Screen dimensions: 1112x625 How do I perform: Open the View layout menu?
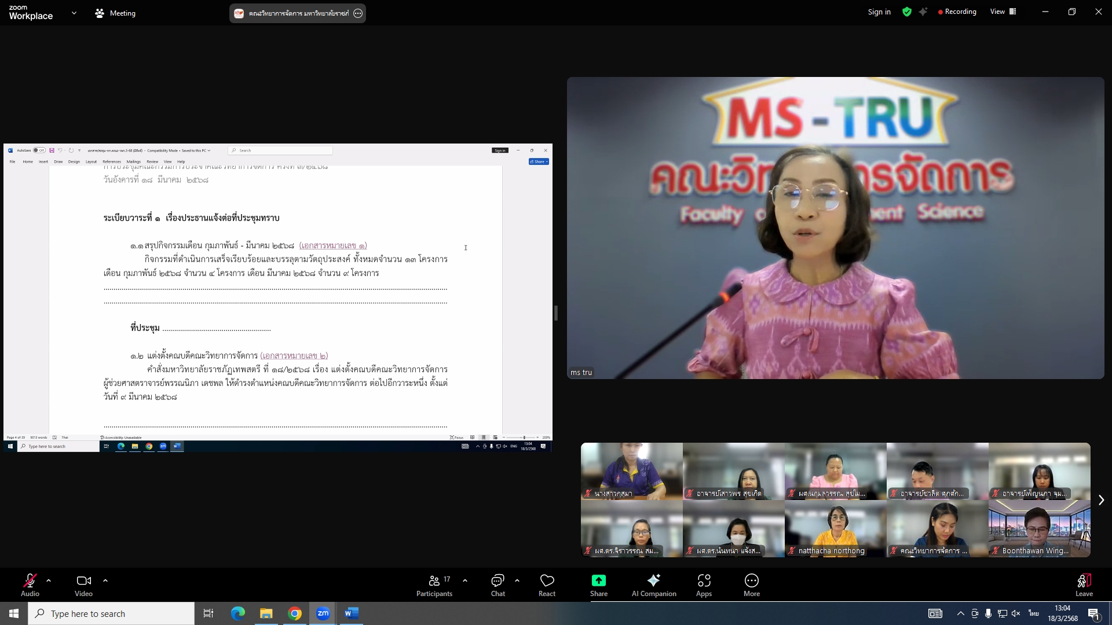(1003, 12)
